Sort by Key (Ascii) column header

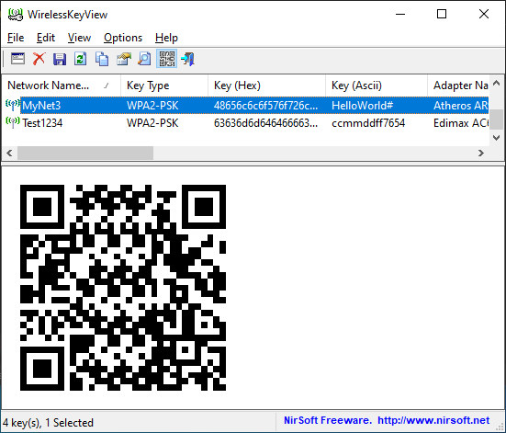pos(377,85)
